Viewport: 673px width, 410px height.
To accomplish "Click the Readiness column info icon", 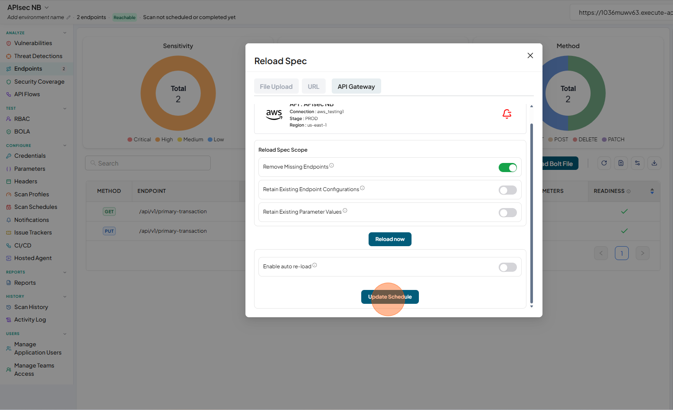I will click(x=629, y=191).
